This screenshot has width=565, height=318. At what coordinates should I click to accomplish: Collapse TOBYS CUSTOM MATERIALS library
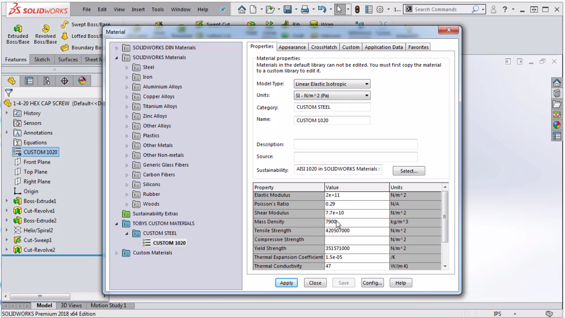point(116,224)
